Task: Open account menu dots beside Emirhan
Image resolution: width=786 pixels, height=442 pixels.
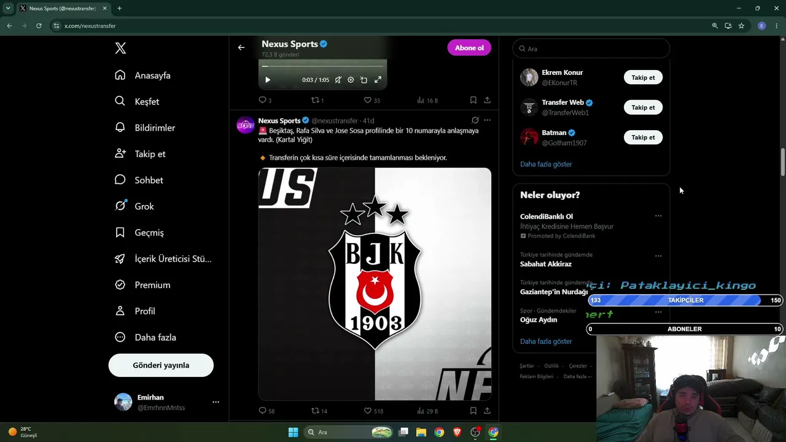Action: click(216, 402)
